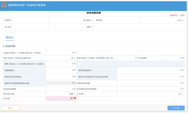
Task: Click the 横琴稿酬收入 amount field
Action: click(x=61, y=70)
